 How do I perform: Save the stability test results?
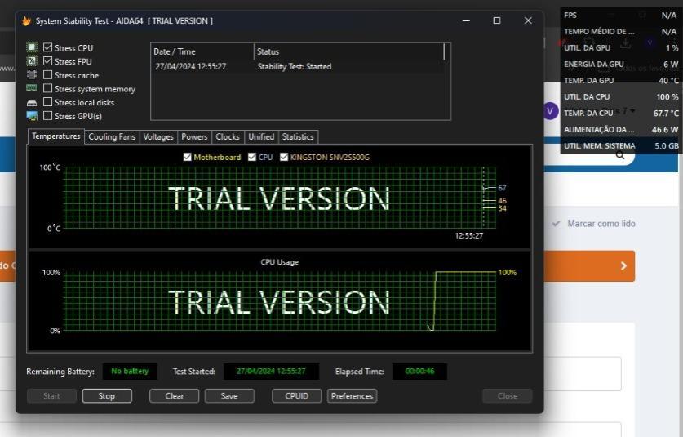point(229,396)
